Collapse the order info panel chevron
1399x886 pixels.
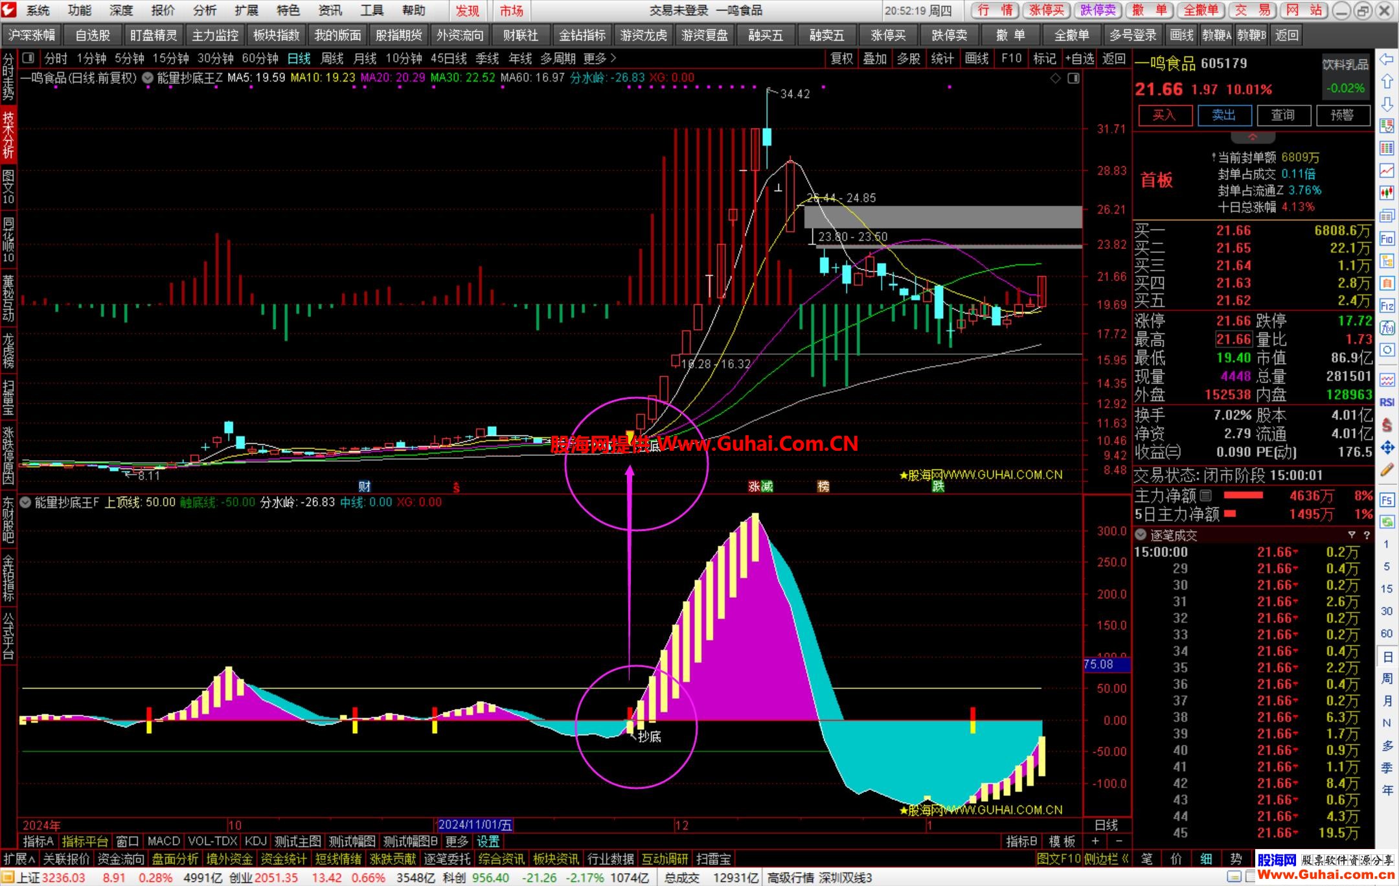point(1253,137)
